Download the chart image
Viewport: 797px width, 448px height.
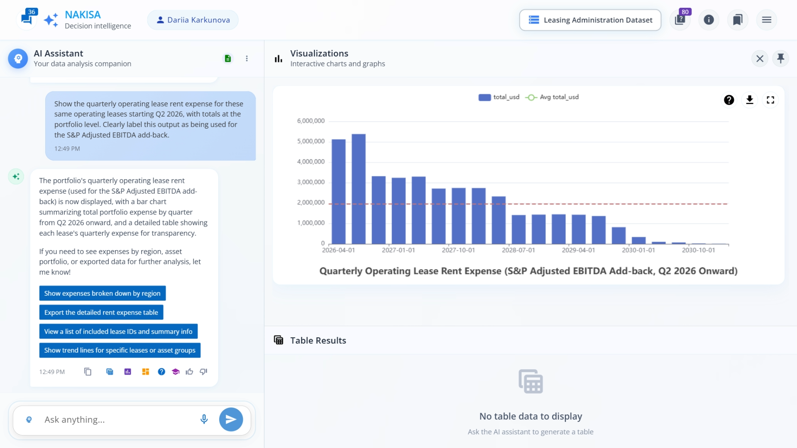click(x=750, y=100)
